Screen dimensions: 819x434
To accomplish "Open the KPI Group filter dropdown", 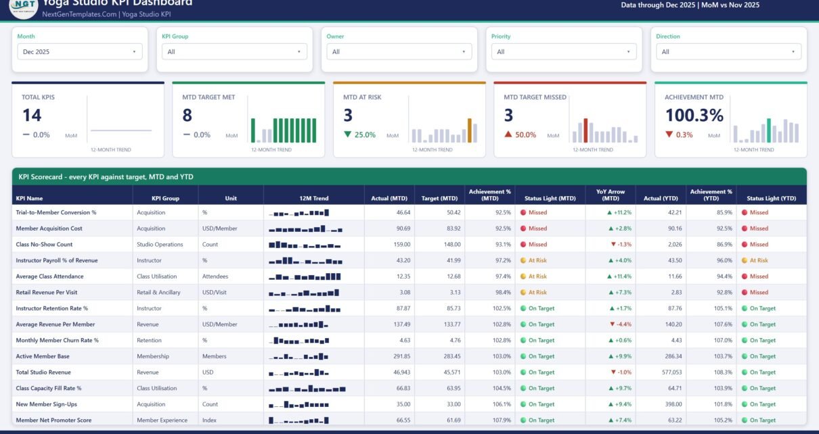I will [235, 51].
